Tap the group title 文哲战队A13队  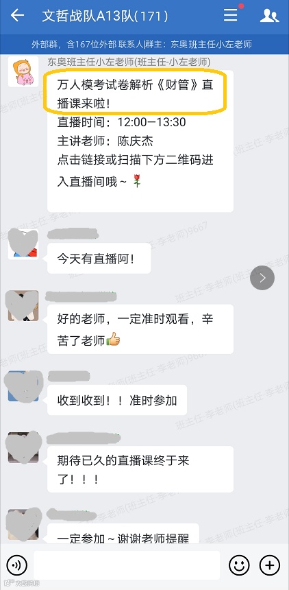(x=105, y=16)
